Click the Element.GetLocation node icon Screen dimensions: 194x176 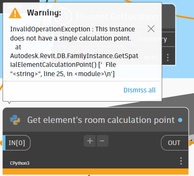click(63, 16)
